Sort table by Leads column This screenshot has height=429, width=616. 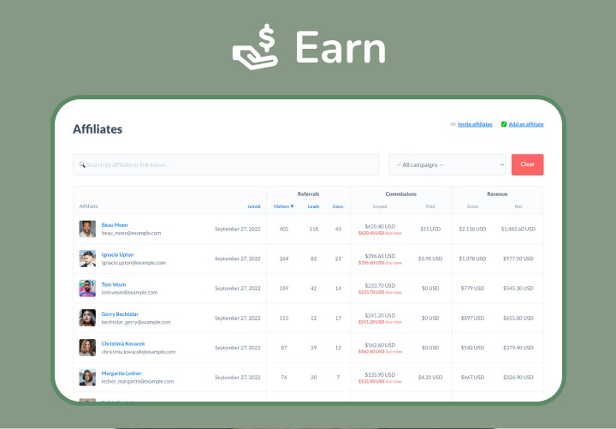pos(313,206)
